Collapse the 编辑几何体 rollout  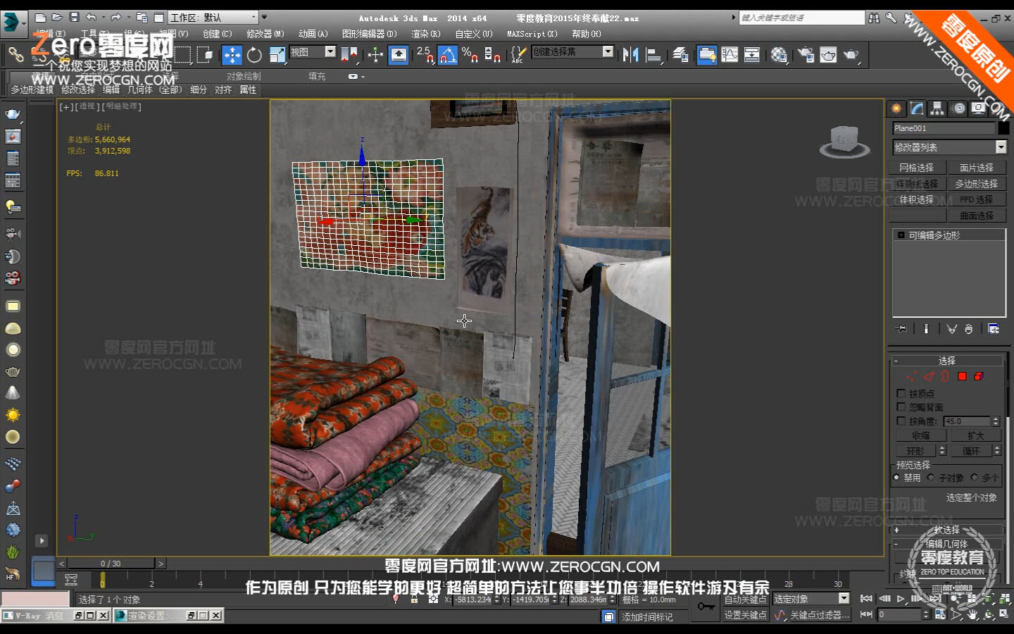947,544
